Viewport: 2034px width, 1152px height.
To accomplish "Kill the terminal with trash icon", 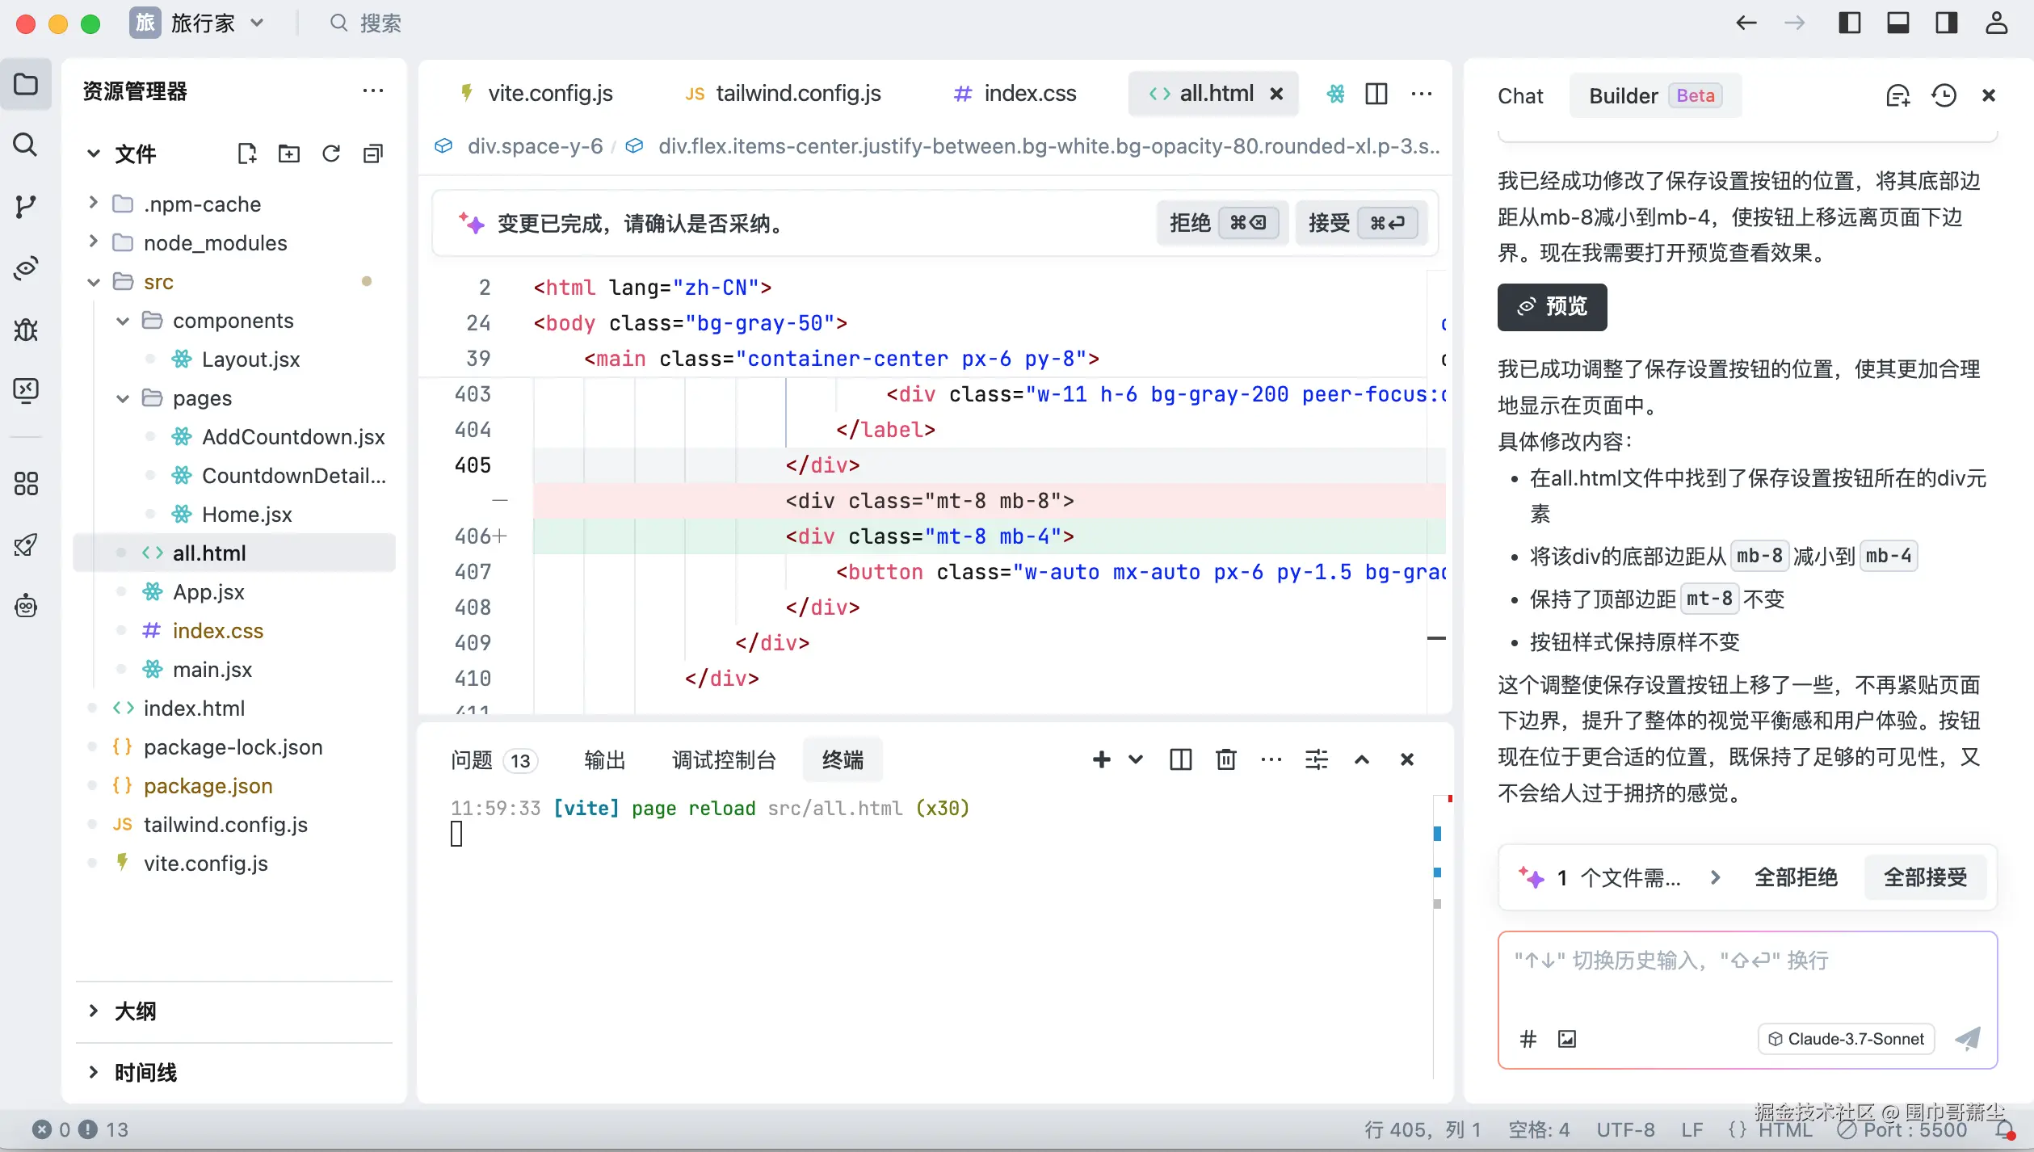I will tap(1226, 759).
